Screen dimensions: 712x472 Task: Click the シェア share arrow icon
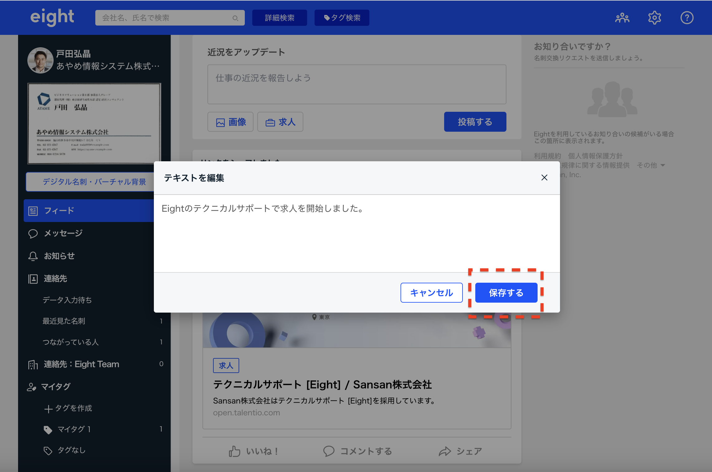coord(445,451)
